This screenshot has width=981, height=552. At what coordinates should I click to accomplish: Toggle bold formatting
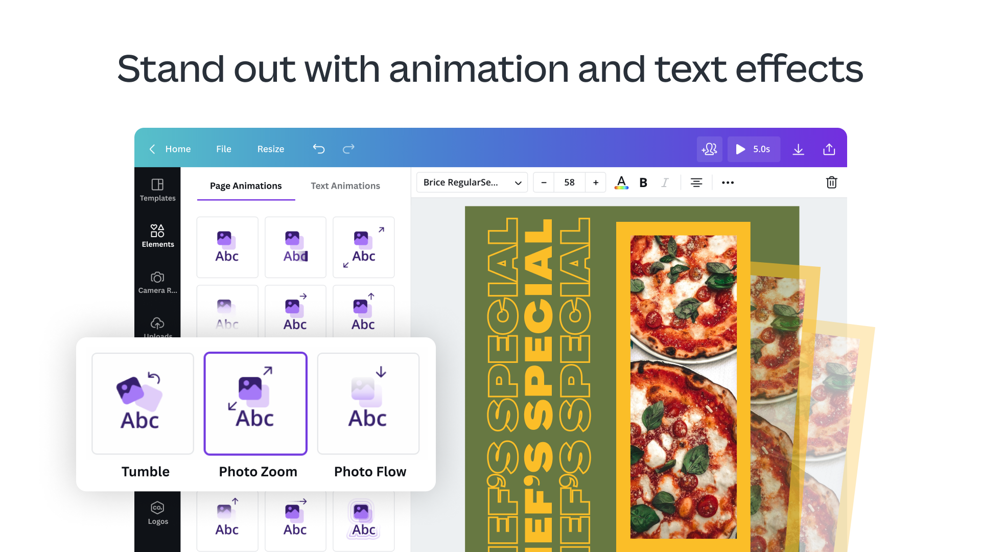643,182
